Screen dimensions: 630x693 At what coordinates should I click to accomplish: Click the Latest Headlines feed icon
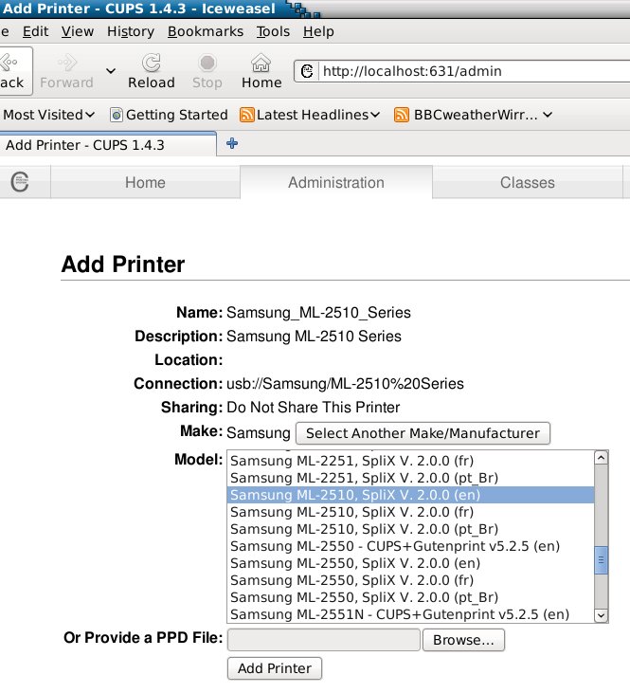[x=247, y=115]
